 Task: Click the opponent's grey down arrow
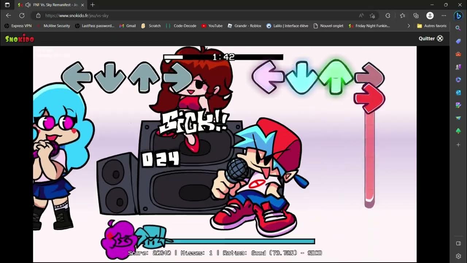[110, 77]
